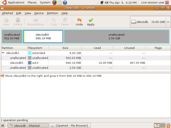The width and height of the screenshot is (171, 128).
Task: Switch to Gparted - File Browser taskbar button
Action: (70, 126)
